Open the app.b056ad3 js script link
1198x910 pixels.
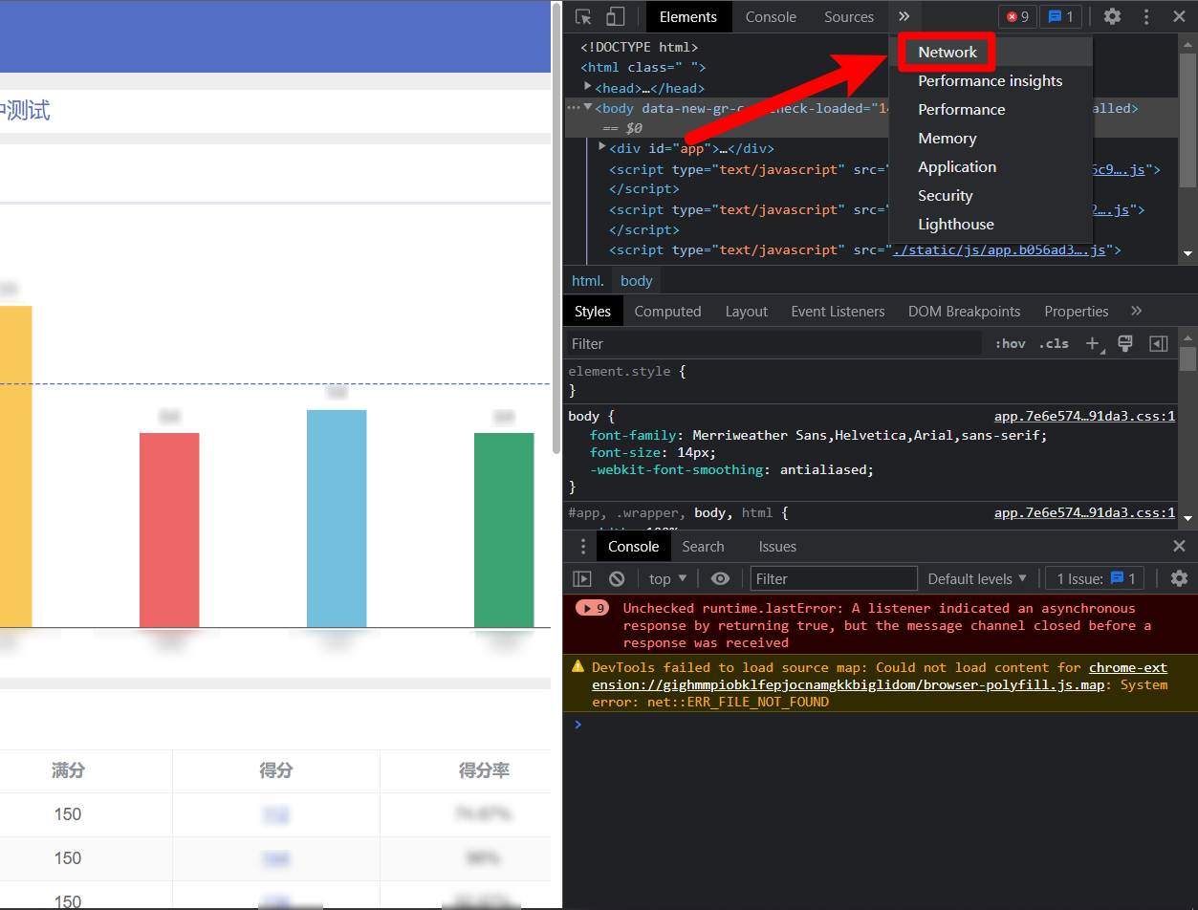point(999,249)
